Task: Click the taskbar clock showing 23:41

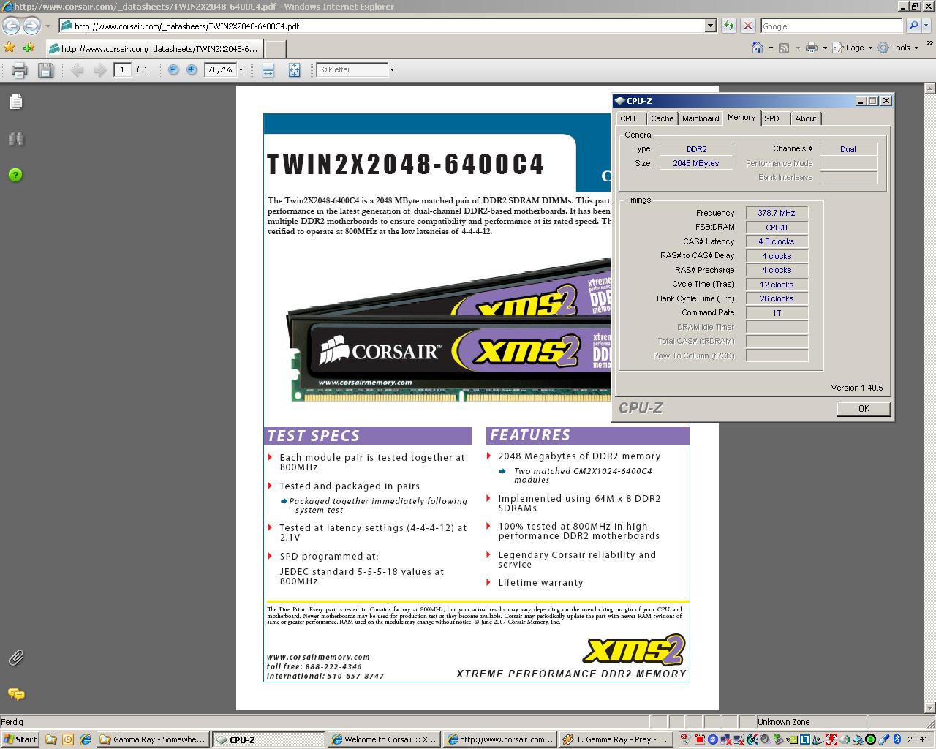Action: [918, 739]
